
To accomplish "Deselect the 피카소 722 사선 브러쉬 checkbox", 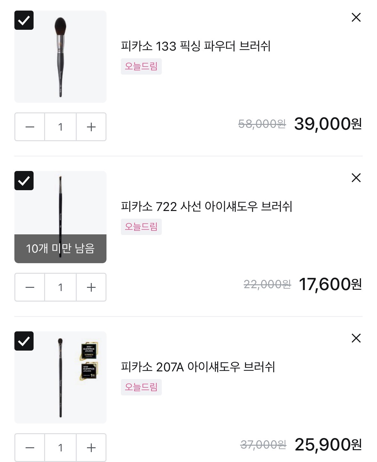I will tap(24, 181).
